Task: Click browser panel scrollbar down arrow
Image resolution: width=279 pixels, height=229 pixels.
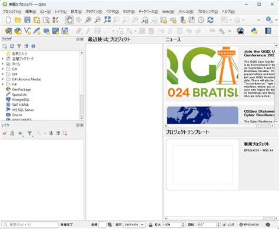Action: coord(82,119)
